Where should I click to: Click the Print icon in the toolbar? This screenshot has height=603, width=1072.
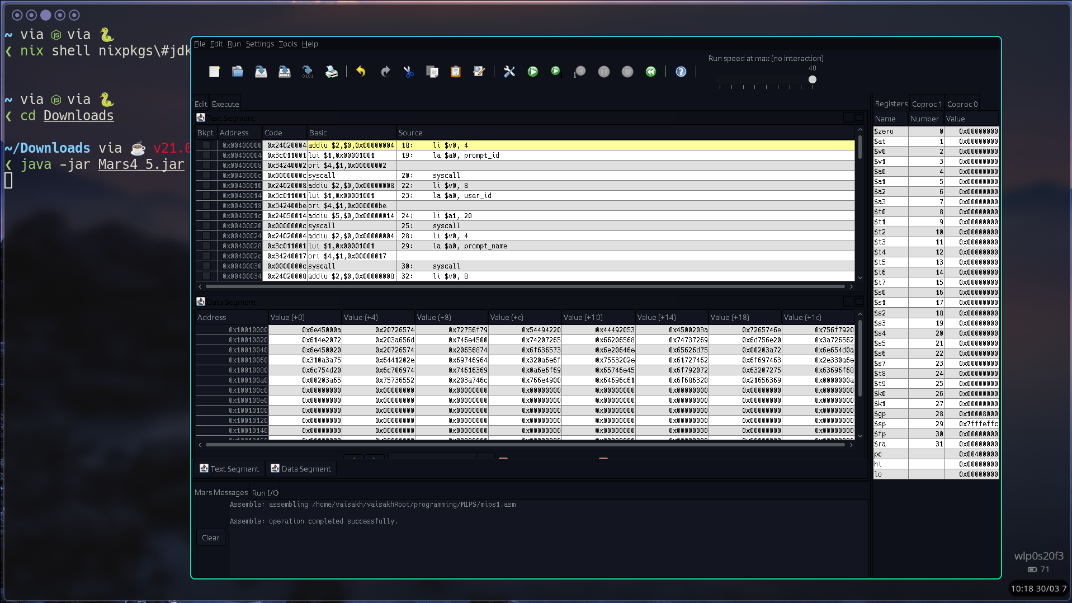[332, 72]
